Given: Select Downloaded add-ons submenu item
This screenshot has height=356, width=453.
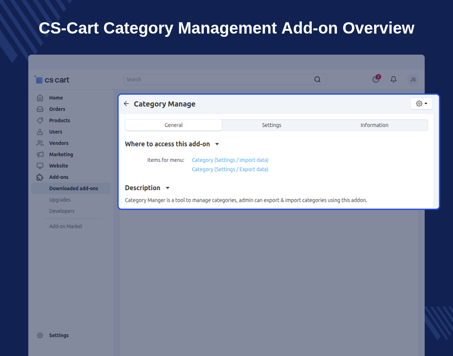Looking at the screenshot, I should point(71,189).
